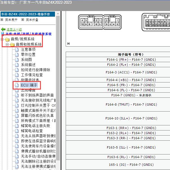
Task: Click the 菜单展开 expand-menu icon
Action: (2, 20)
